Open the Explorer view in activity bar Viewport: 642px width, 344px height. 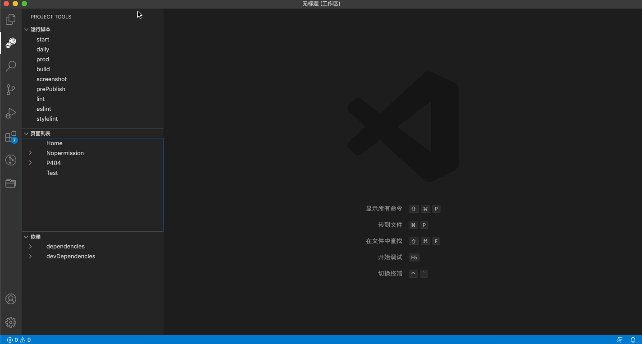click(x=11, y=19)
